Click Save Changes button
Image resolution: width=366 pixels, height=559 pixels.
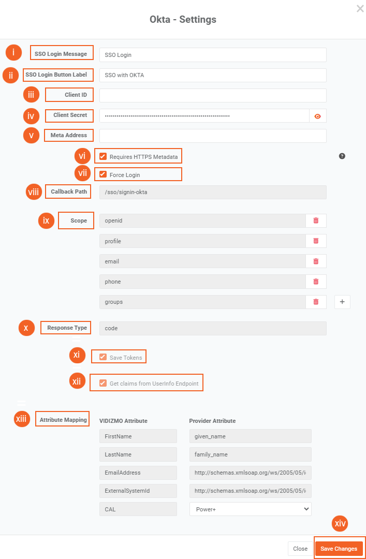point(339,549)
